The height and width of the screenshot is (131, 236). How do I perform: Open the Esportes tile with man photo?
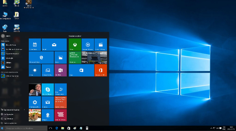tap(35, 89)
